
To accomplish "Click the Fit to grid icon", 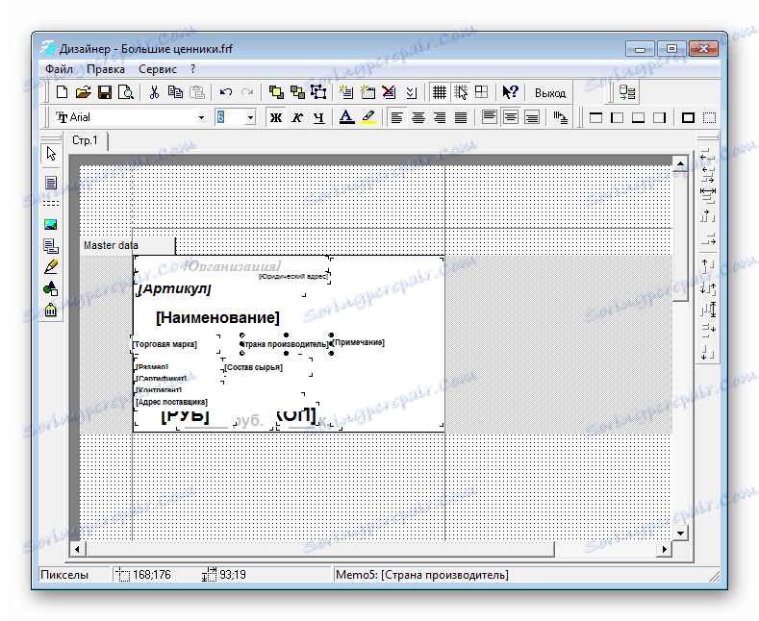I will point(481,92).
